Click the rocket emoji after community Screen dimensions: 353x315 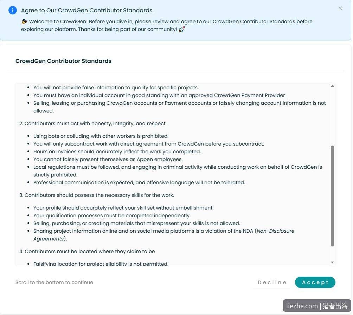[x=182, y=29]
